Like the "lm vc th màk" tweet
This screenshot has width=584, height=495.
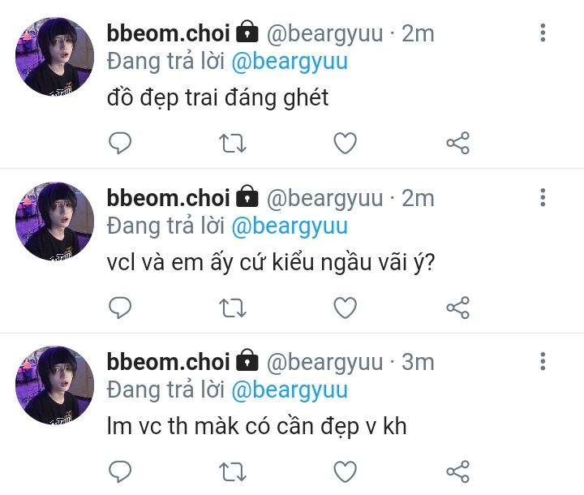pos(346,471)
